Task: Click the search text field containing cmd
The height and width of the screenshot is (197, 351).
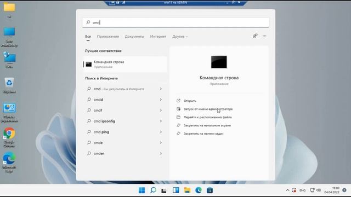Action: [175, 22]
